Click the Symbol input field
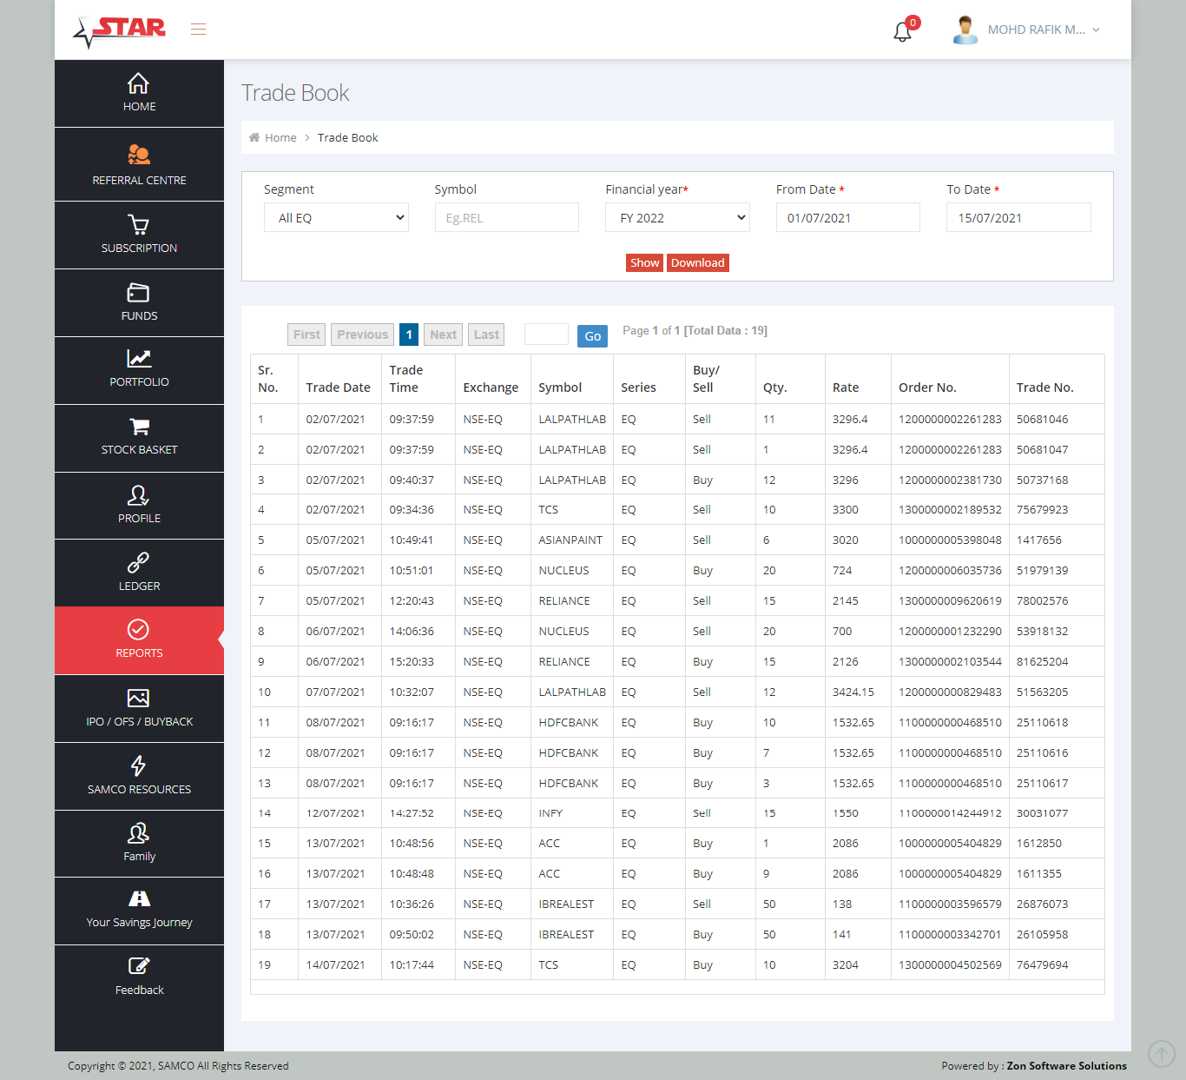The width and height of the screenshot is (1186, 1080). point(506,217)
